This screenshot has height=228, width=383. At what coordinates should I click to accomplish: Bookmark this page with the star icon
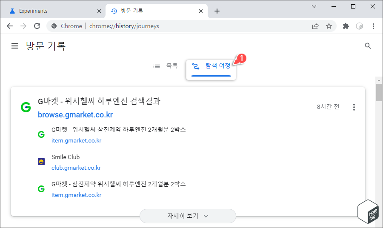point(329,26)
